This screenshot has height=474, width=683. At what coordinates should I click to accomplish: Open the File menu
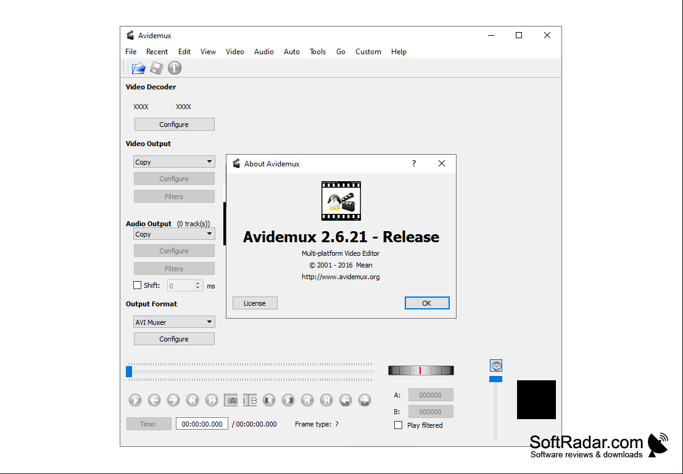pos(131,51)
